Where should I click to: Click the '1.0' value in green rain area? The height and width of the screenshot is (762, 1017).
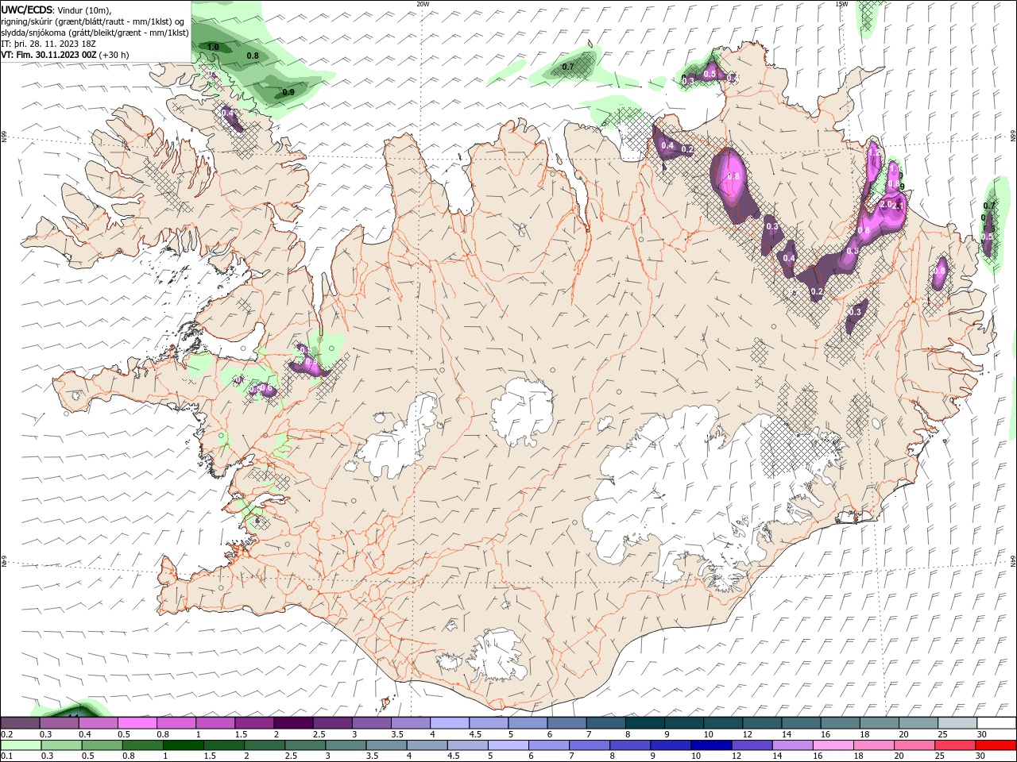click(213, 48)
